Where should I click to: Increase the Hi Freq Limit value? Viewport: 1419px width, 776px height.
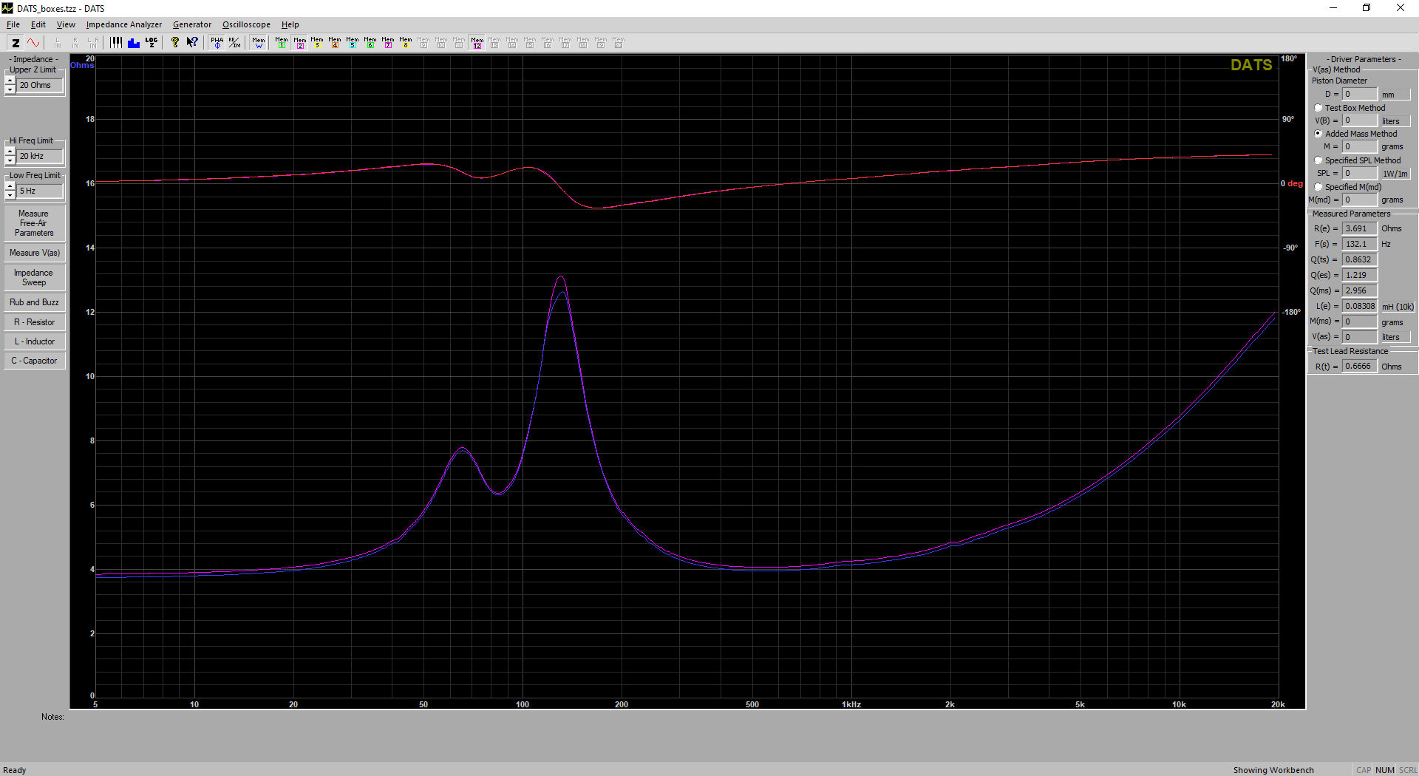coord(10,152)
